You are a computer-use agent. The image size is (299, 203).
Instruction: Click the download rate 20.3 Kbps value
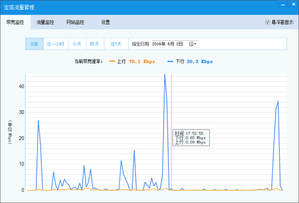(x=200, y=61)
